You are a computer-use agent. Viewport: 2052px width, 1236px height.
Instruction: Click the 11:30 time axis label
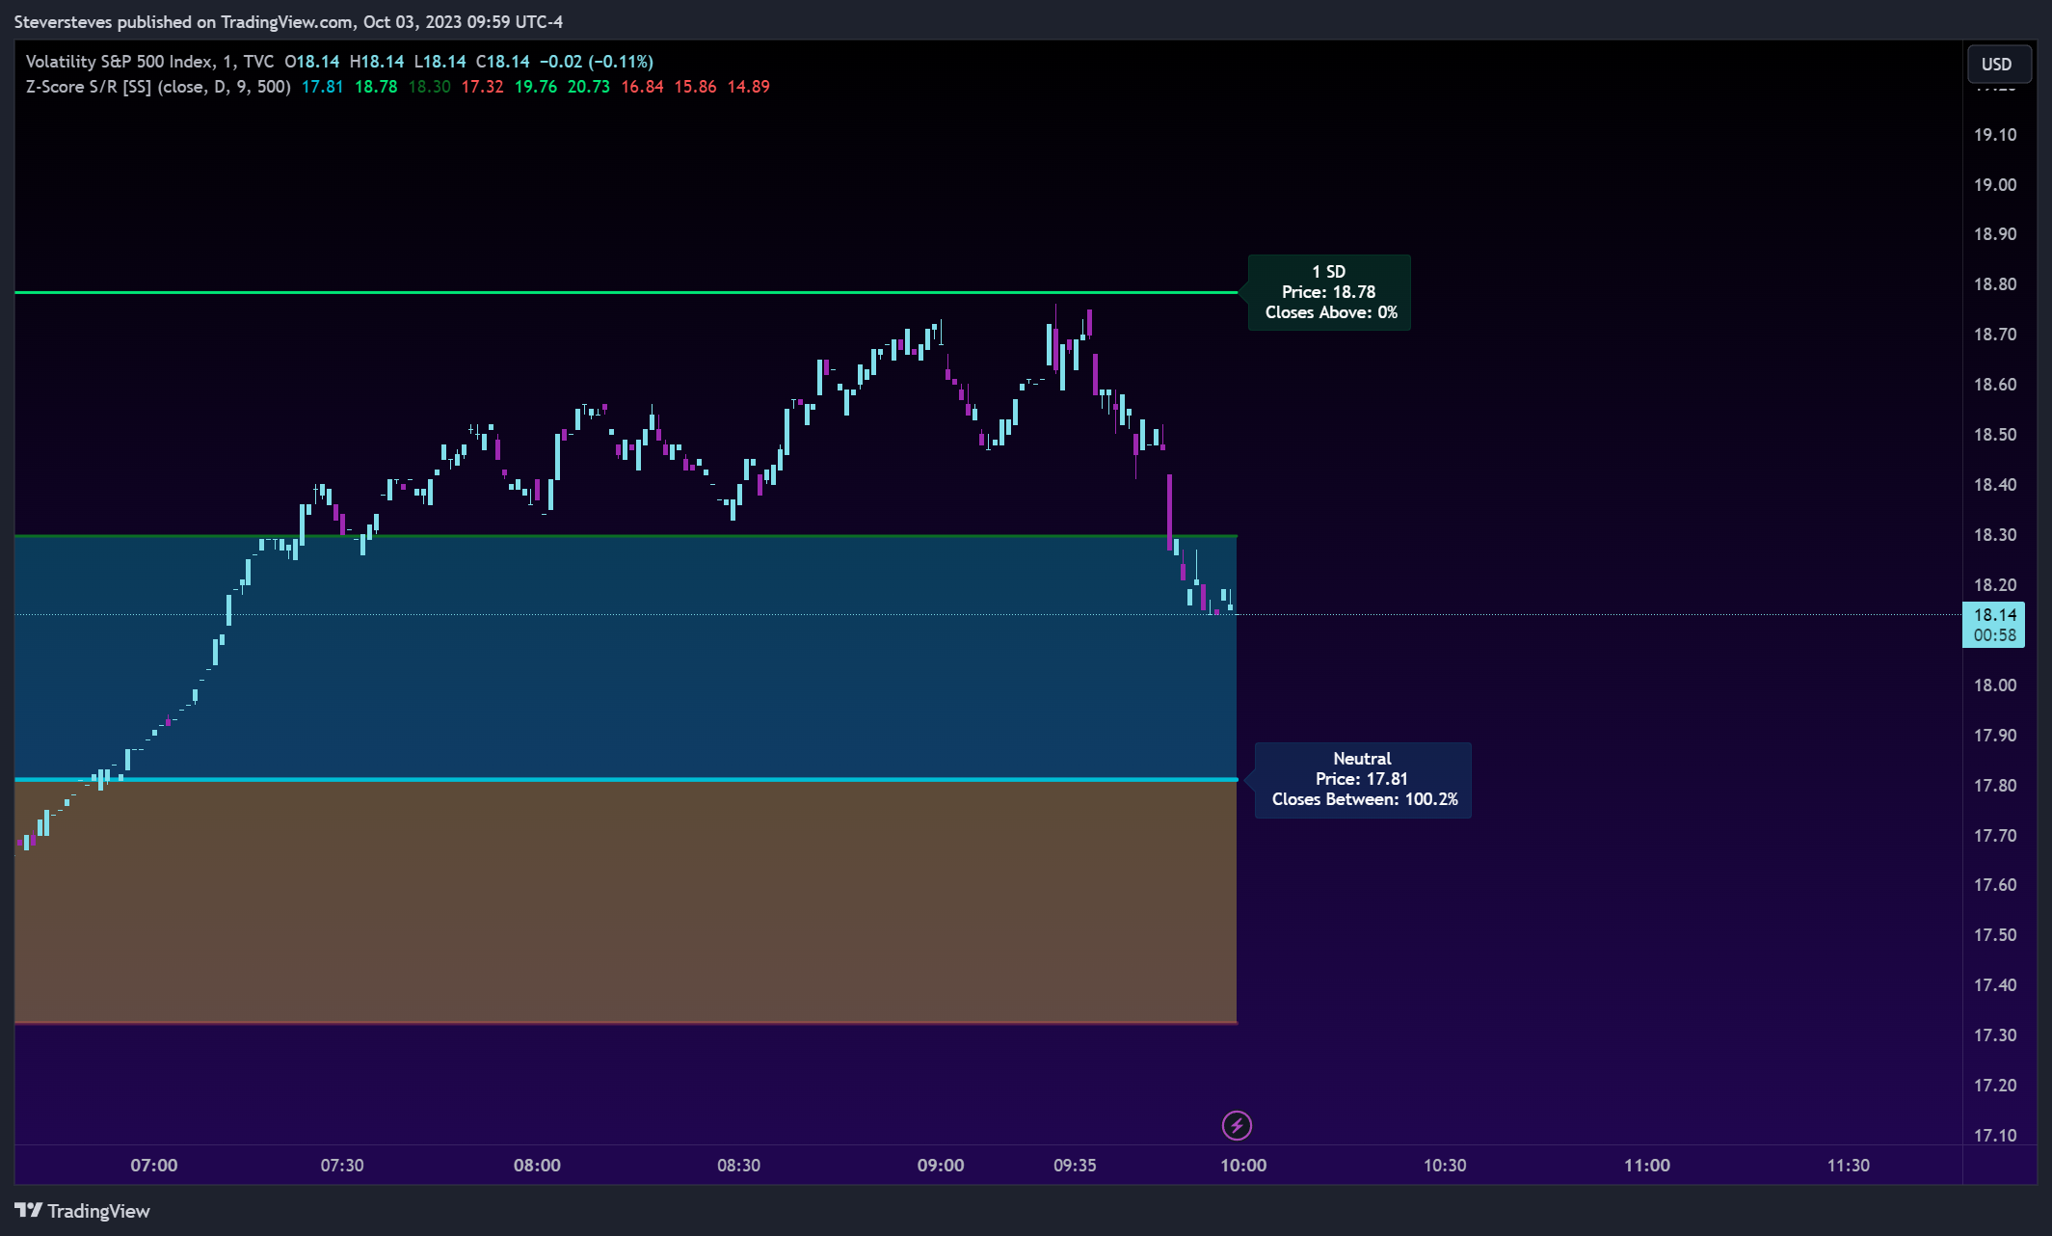click(x=1849, y=1166)
